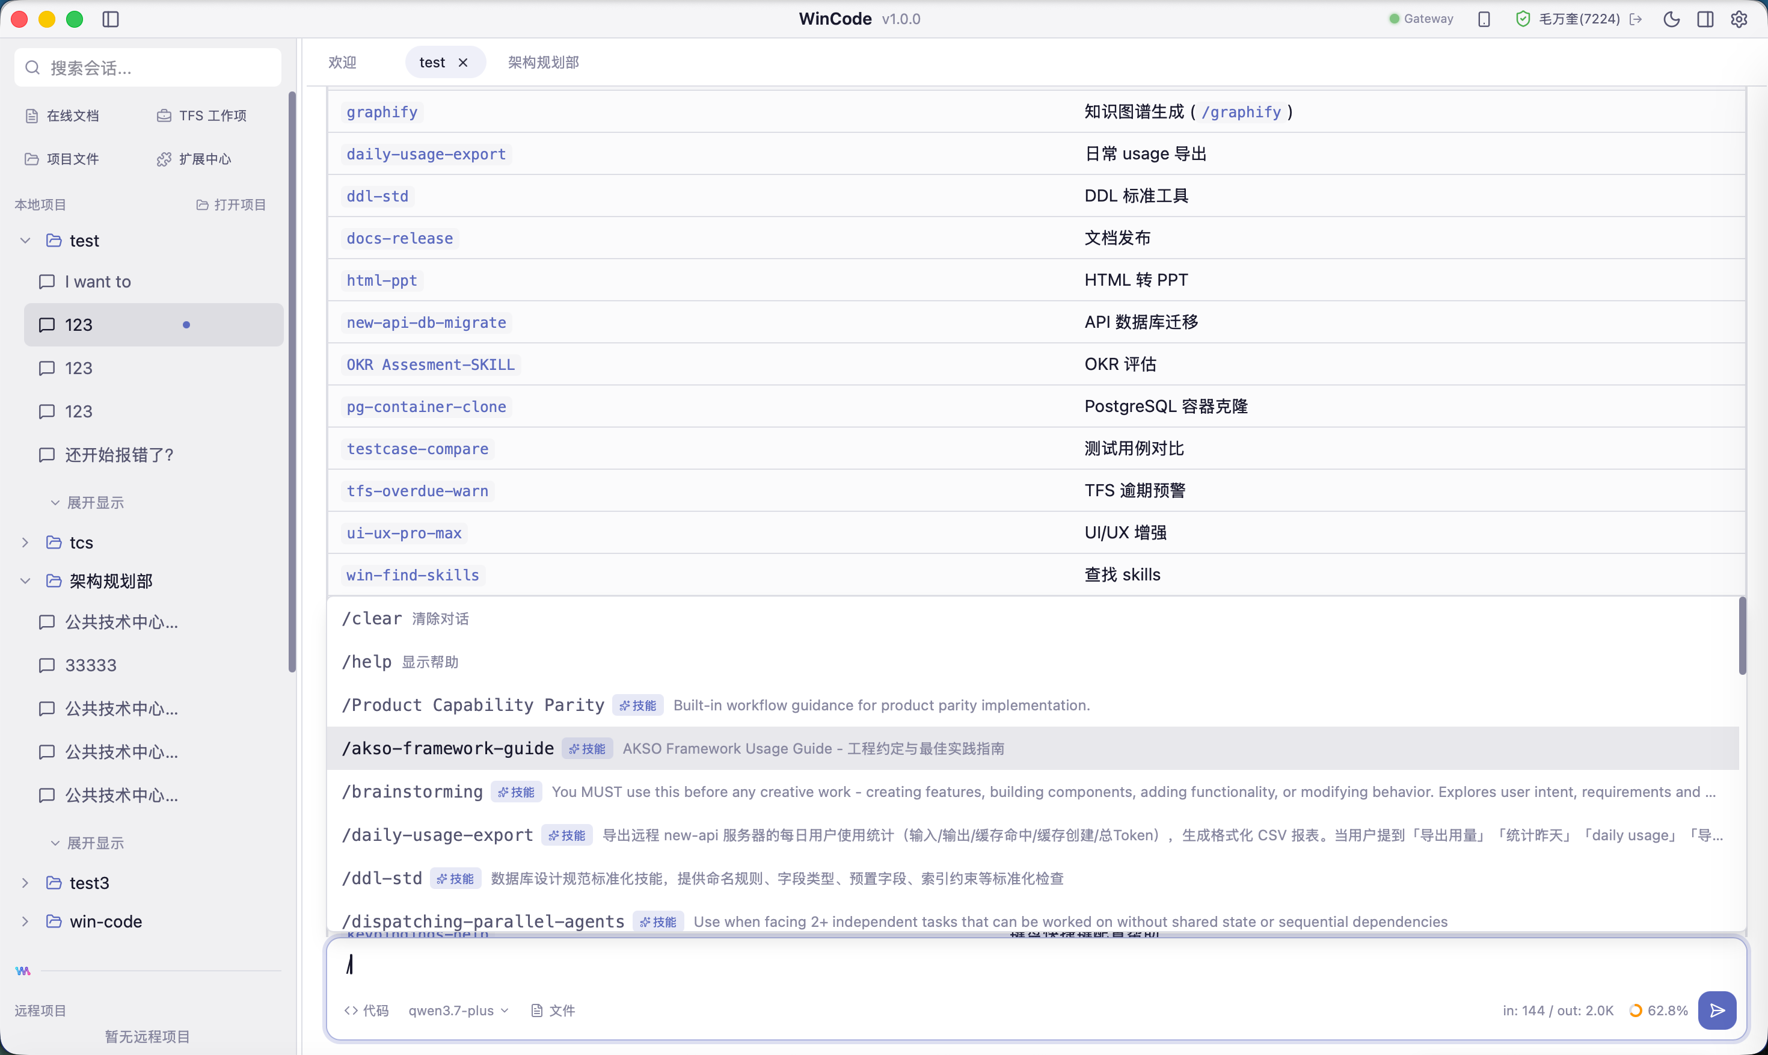Toggle 代码 code mode in input bar
1768x1055 pixels.
coord(366,1010)
